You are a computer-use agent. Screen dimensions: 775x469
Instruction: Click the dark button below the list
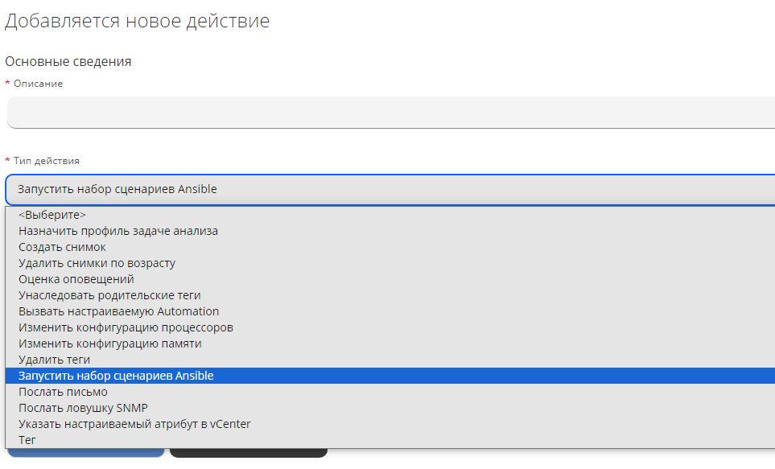(249, 453)
